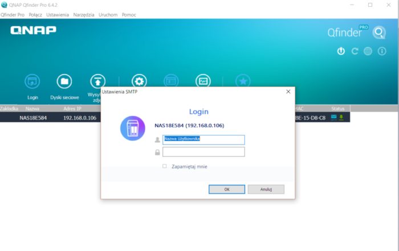Screen dimensions: 399x251
Task: Click the Status column header
Action: click(337, 109)
